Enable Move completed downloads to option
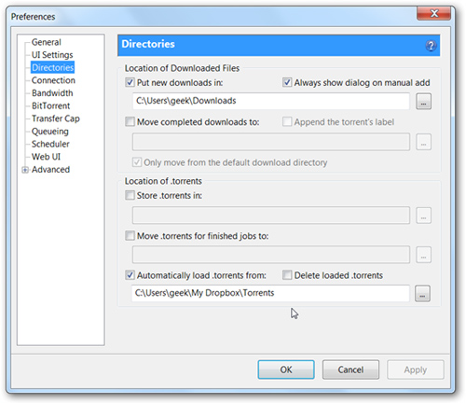Viewport: 466px width, 404px height. pos(130,121)
